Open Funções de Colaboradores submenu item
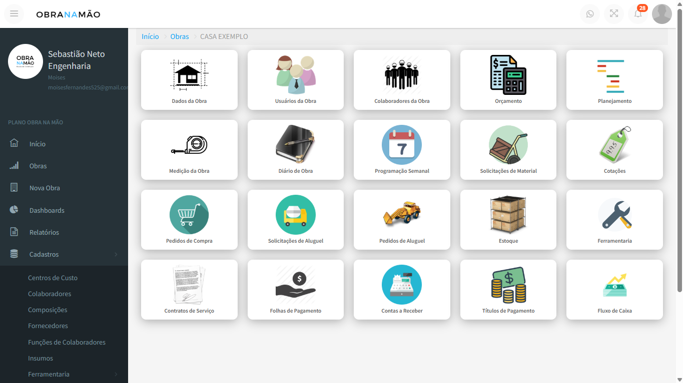Screen dimensions: 683x383 point(67,342)
